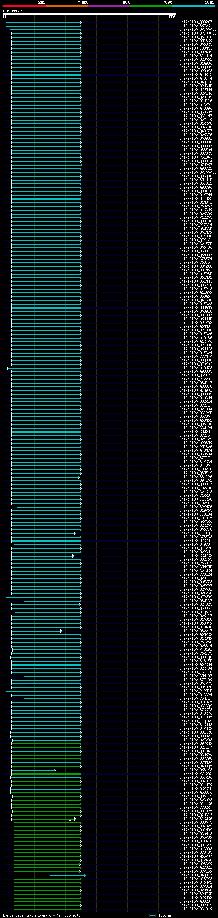218x918 pixels.
Task: Open hit UniRef100_P49525
Action: click(x=196, y=691)
